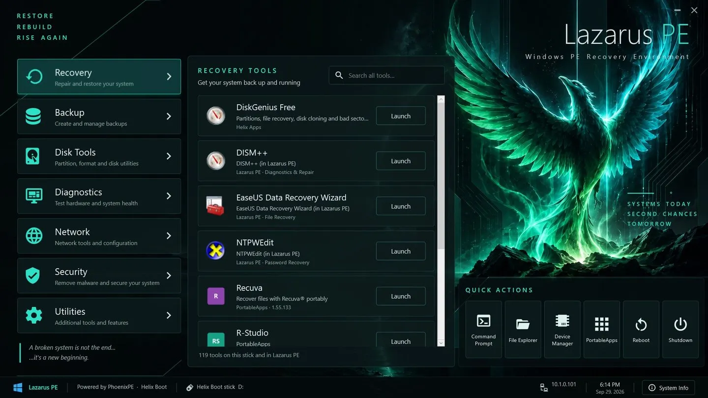The image size is (708, 398).
Task: Click the DiskGenius Free app icon
Action: coord(216,116)
